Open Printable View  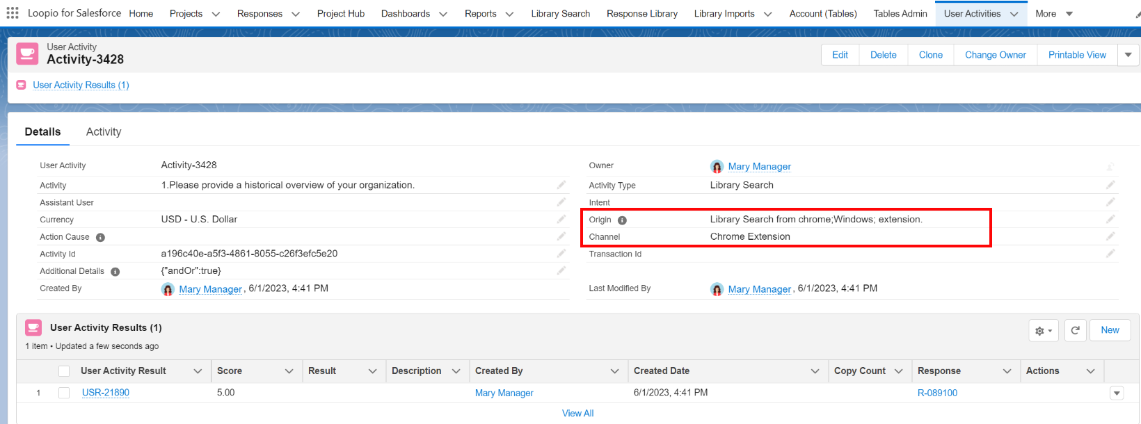(1077, 55)
